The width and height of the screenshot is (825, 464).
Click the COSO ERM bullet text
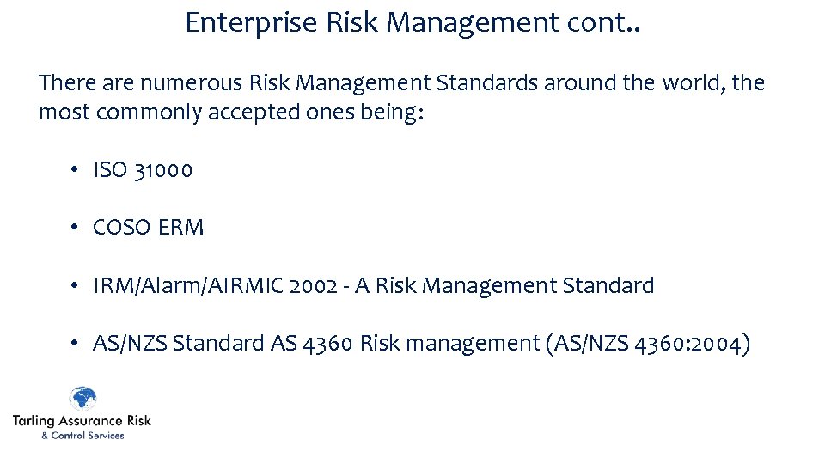click(148, 228)
